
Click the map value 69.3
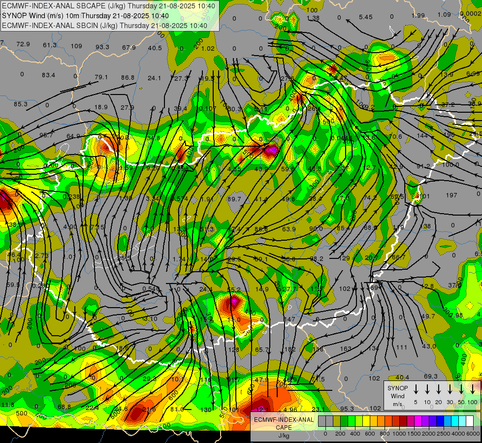point(431,376)
